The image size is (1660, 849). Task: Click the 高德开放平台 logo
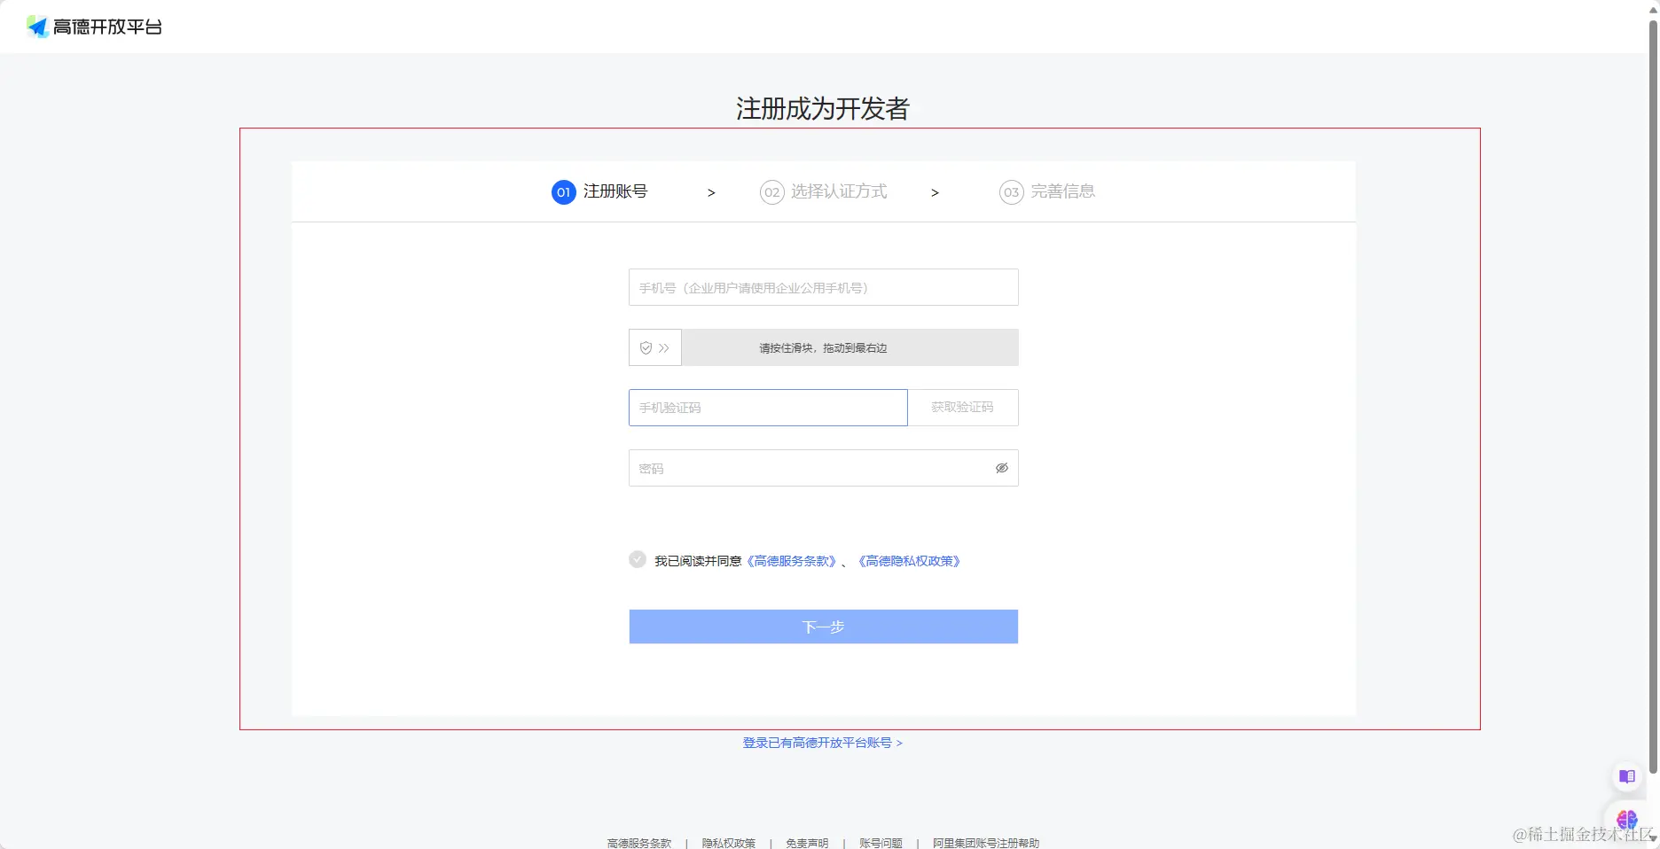[x=94, y=27]
